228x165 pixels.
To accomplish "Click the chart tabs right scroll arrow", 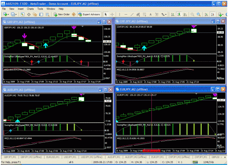I will click(225, 157).
